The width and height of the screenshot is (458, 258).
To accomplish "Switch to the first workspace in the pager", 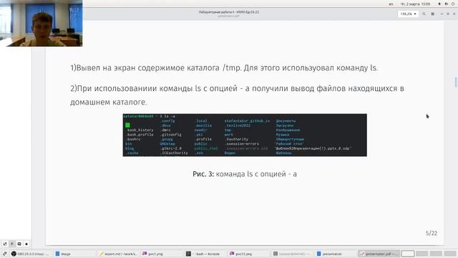I will (x=408, y=254).
